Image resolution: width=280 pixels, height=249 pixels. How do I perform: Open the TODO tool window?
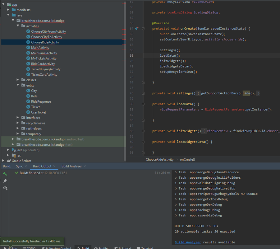29,248
